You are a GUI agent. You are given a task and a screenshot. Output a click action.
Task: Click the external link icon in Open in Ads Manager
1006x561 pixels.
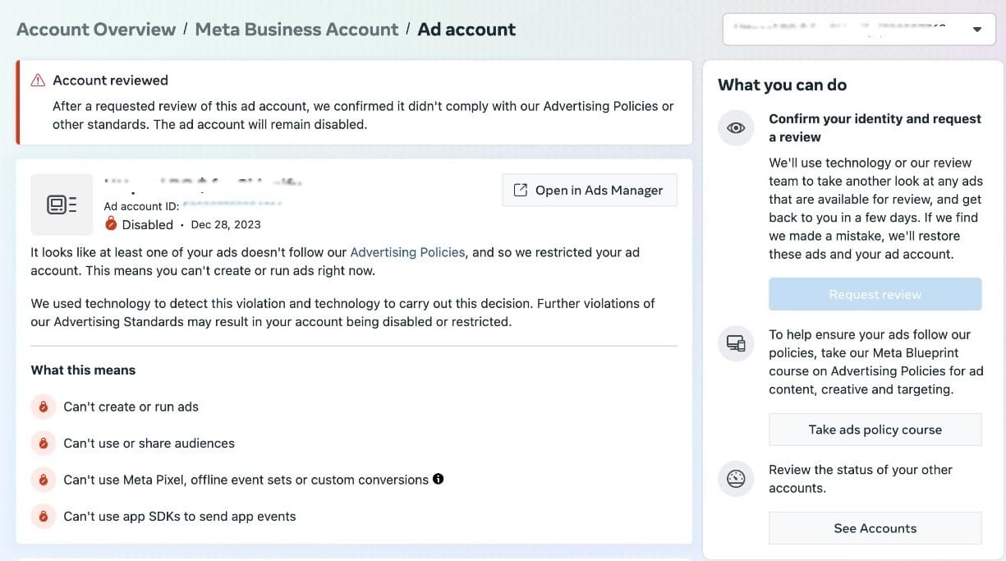click(x=520, y=190)
